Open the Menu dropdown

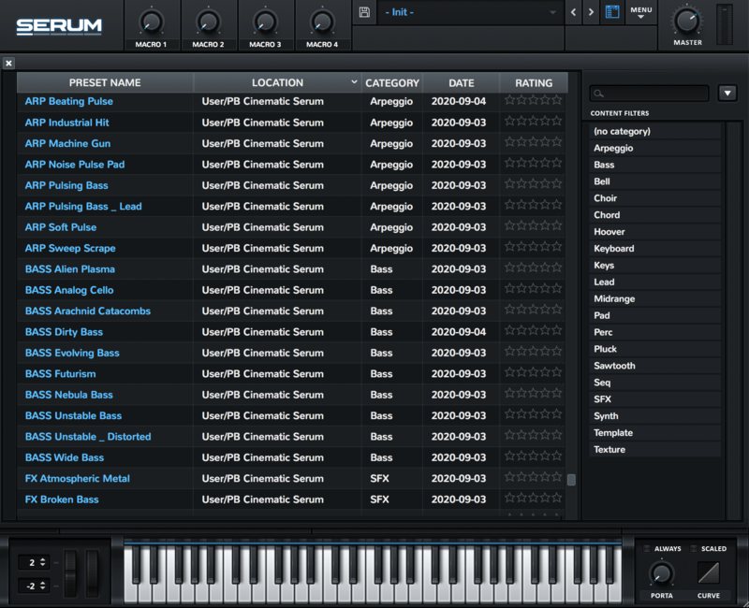point(640,12)
